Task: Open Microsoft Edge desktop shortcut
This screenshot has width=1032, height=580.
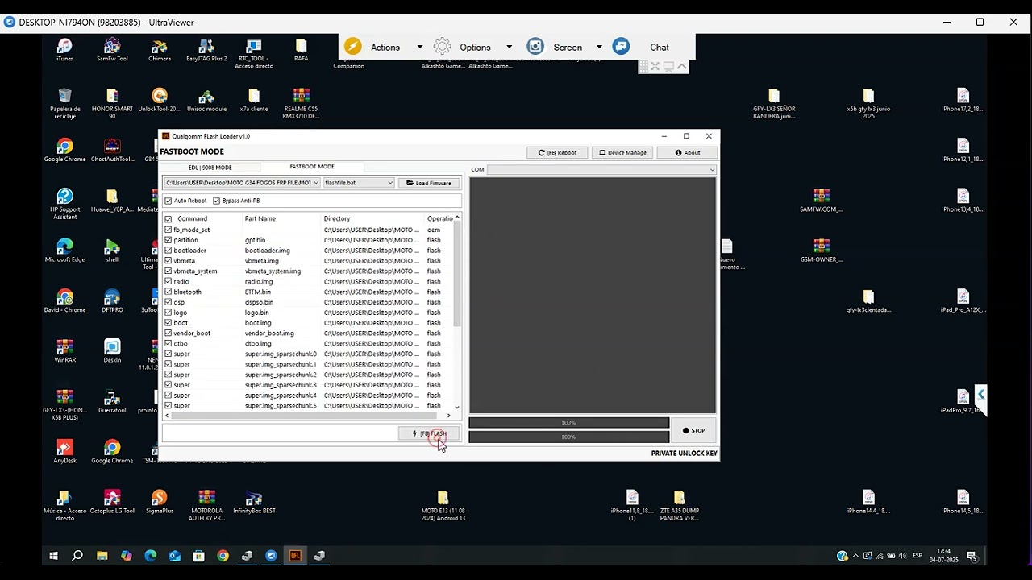Action: (x=64, y=251)
